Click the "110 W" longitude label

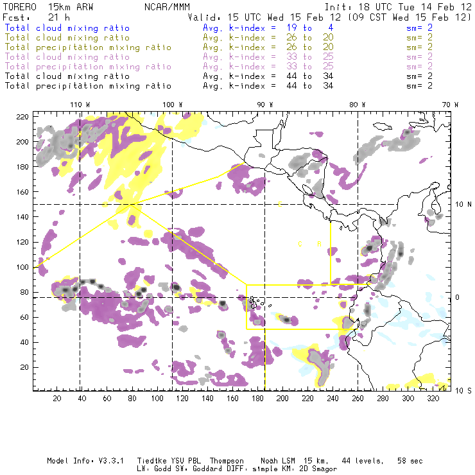click(80, 105)
